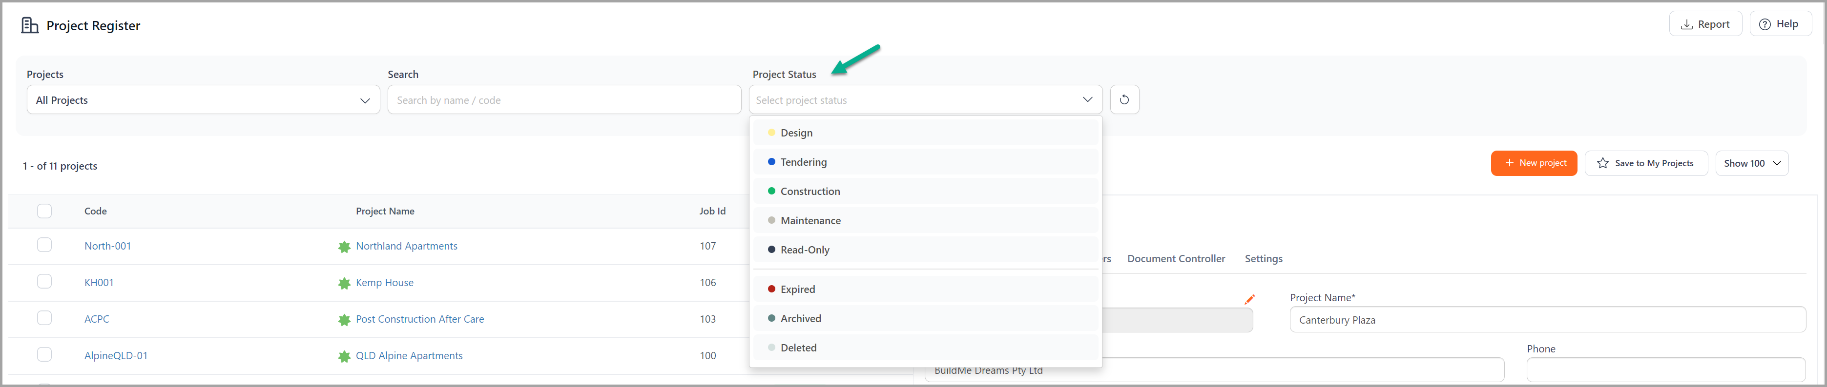Click the green star beside Post Construction After Care
1827x387 pixels.
click(x=344, y=320)
